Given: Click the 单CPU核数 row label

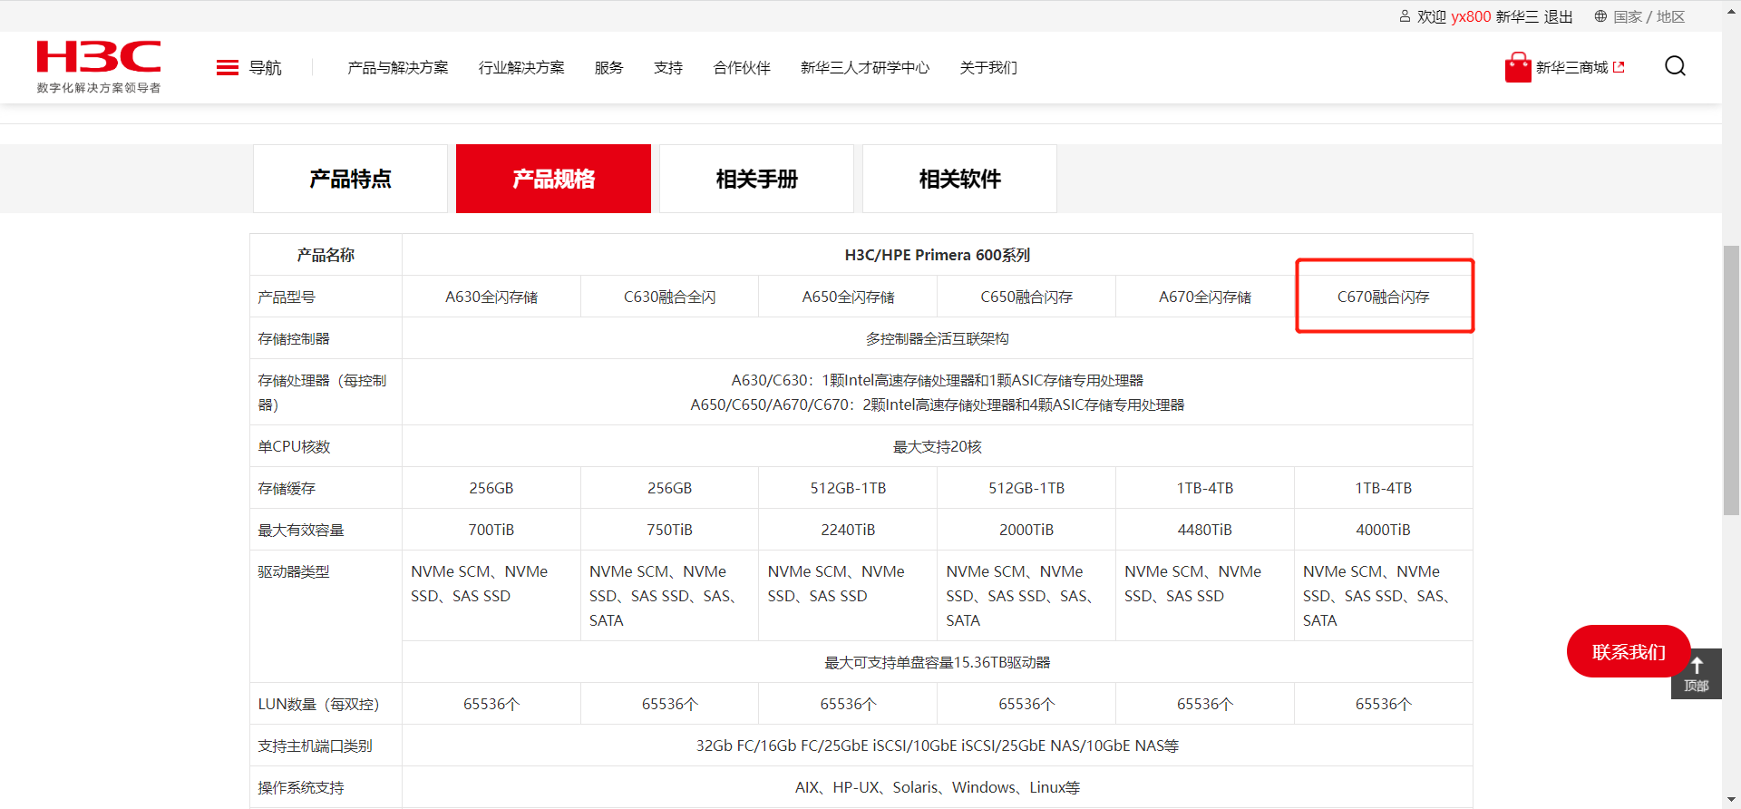Looking at the screenshot, I should tap(294, 446).
